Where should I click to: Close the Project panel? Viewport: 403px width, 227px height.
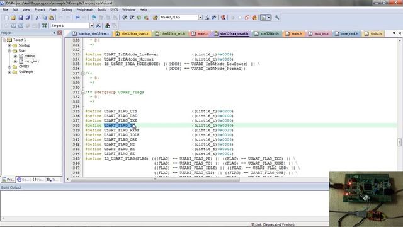60,33
